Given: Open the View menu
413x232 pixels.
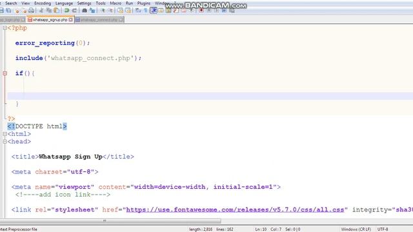Looking at the screenshot, I should coord(26,3).
